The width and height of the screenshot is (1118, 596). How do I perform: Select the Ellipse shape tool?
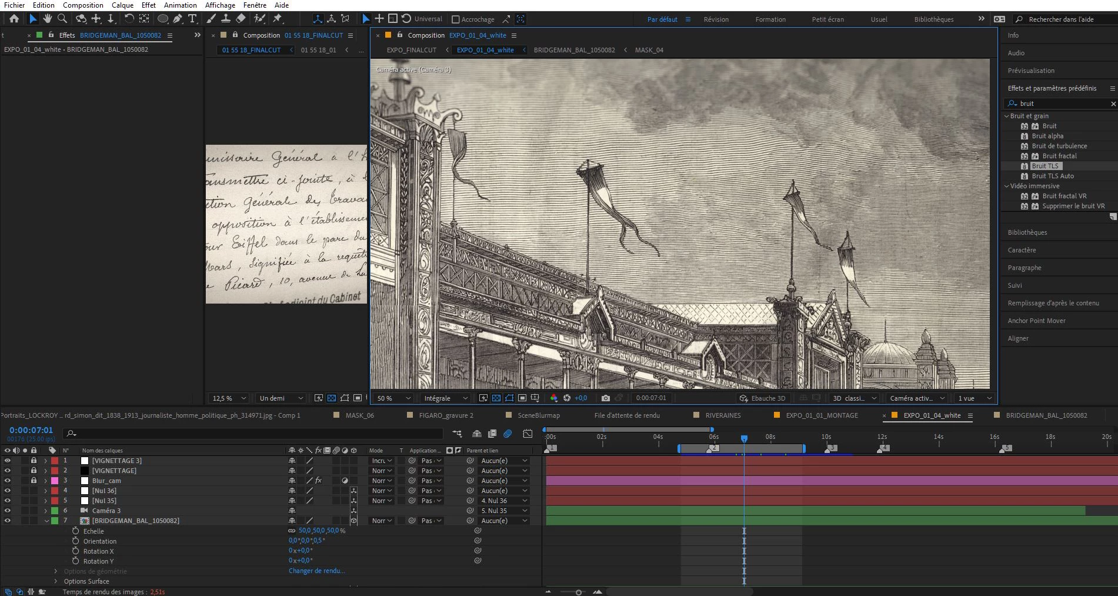[163, 19]
